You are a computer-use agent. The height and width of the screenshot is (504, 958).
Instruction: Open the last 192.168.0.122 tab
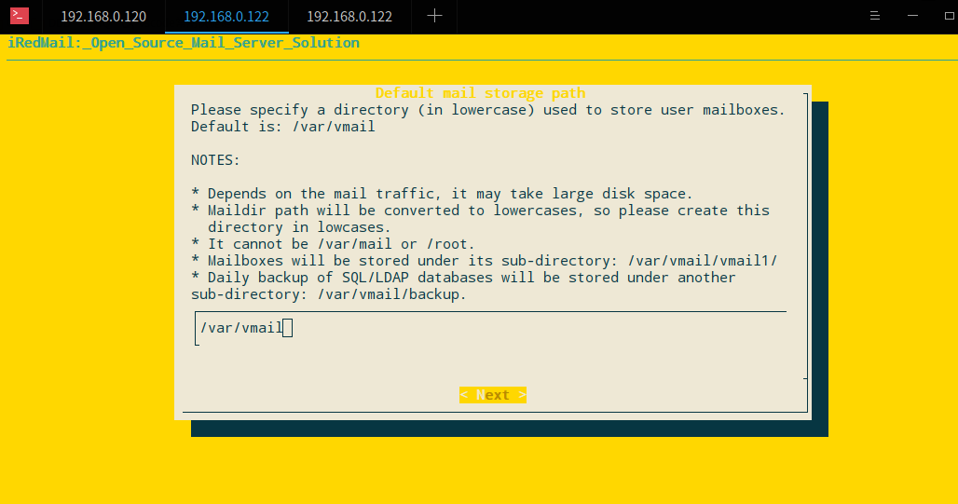click(349, 17)
